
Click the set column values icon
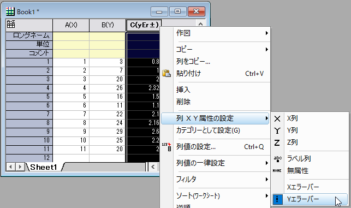(x=166, y=147)
